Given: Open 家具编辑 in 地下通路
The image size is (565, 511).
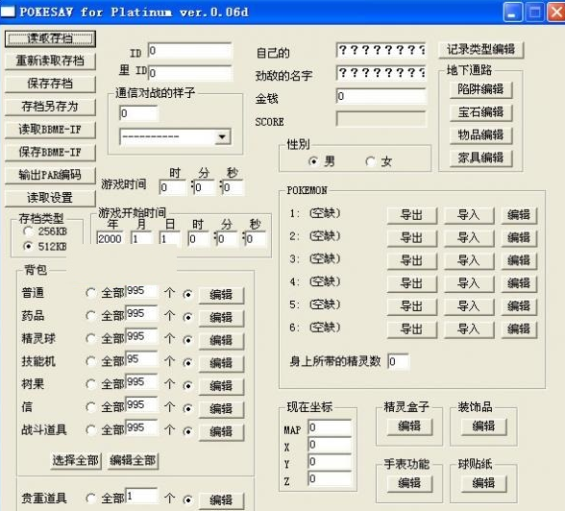Looking at the screenshot, I should (x=480, y=158).
